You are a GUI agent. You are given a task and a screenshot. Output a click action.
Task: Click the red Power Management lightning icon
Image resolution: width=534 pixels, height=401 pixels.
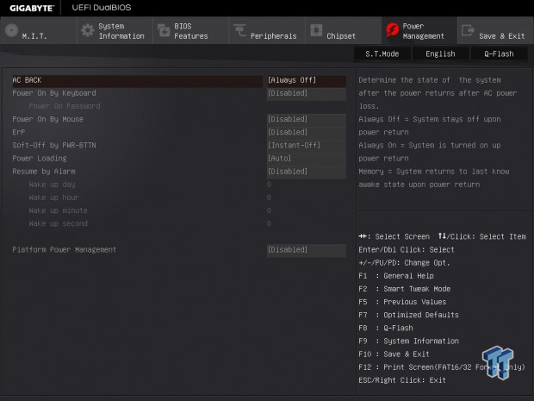pos(392,30)
